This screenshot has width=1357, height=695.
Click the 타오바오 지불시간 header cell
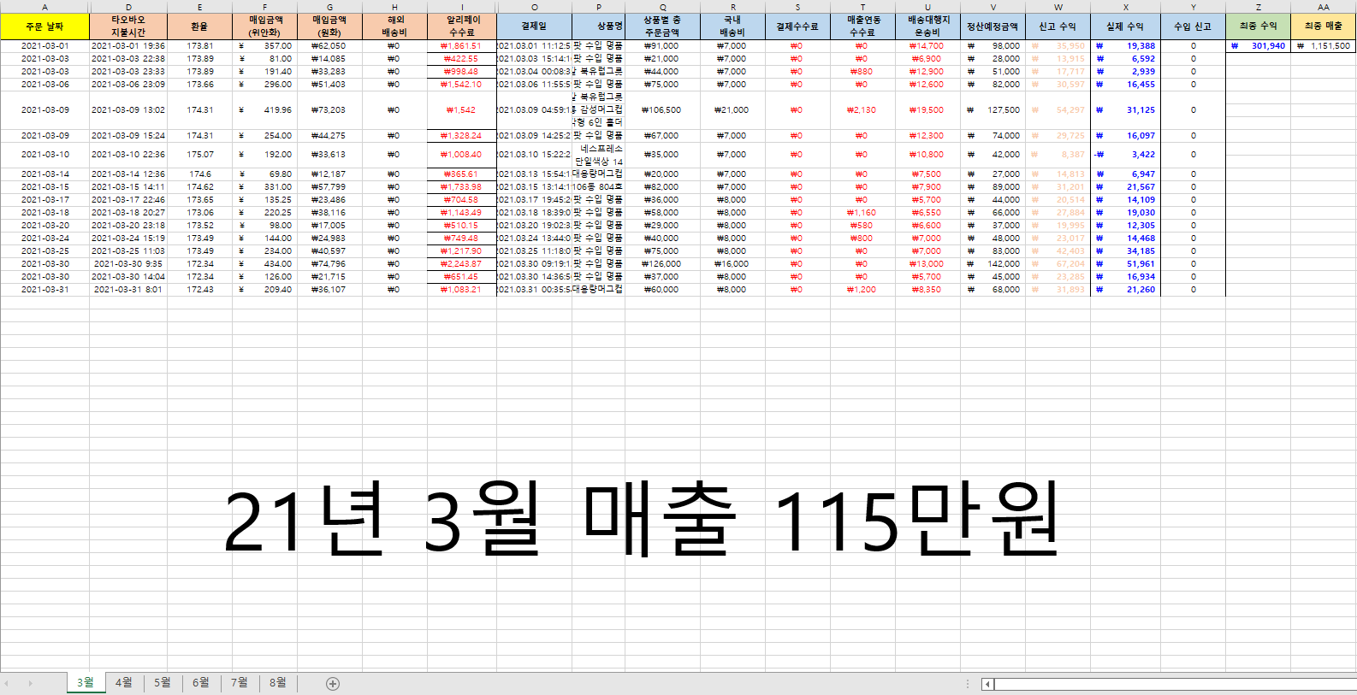[128, 27]
